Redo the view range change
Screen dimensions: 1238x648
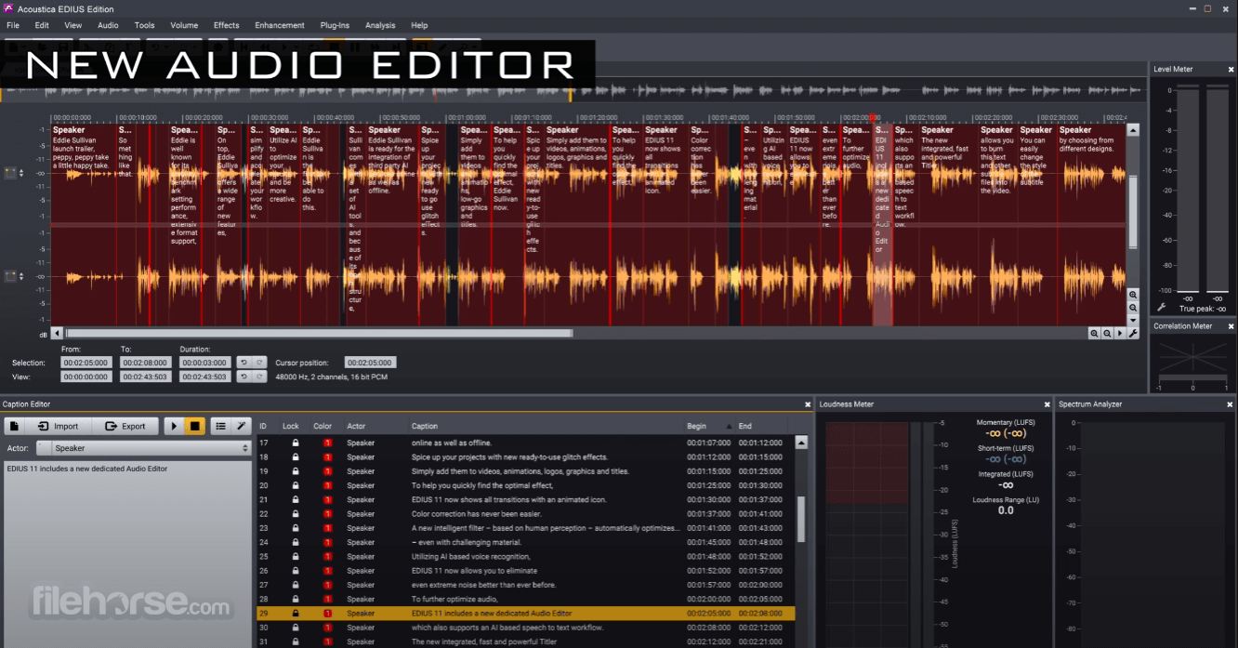259,377
